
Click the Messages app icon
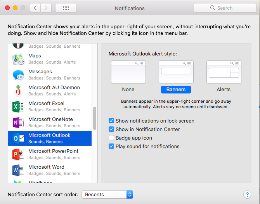[18, 75]
